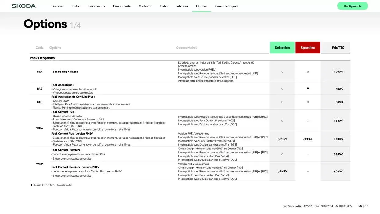Open the Connectivité tab
Image resolution: width=380 pixels, height=214 pixels.
(x=122, y=6)
